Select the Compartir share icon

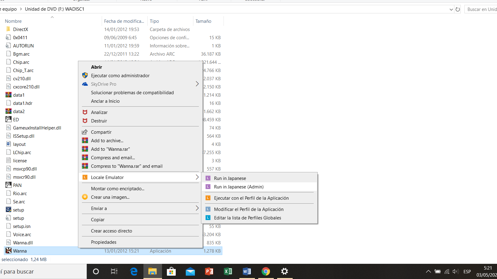pyautogui.click(x=85, y=132)
